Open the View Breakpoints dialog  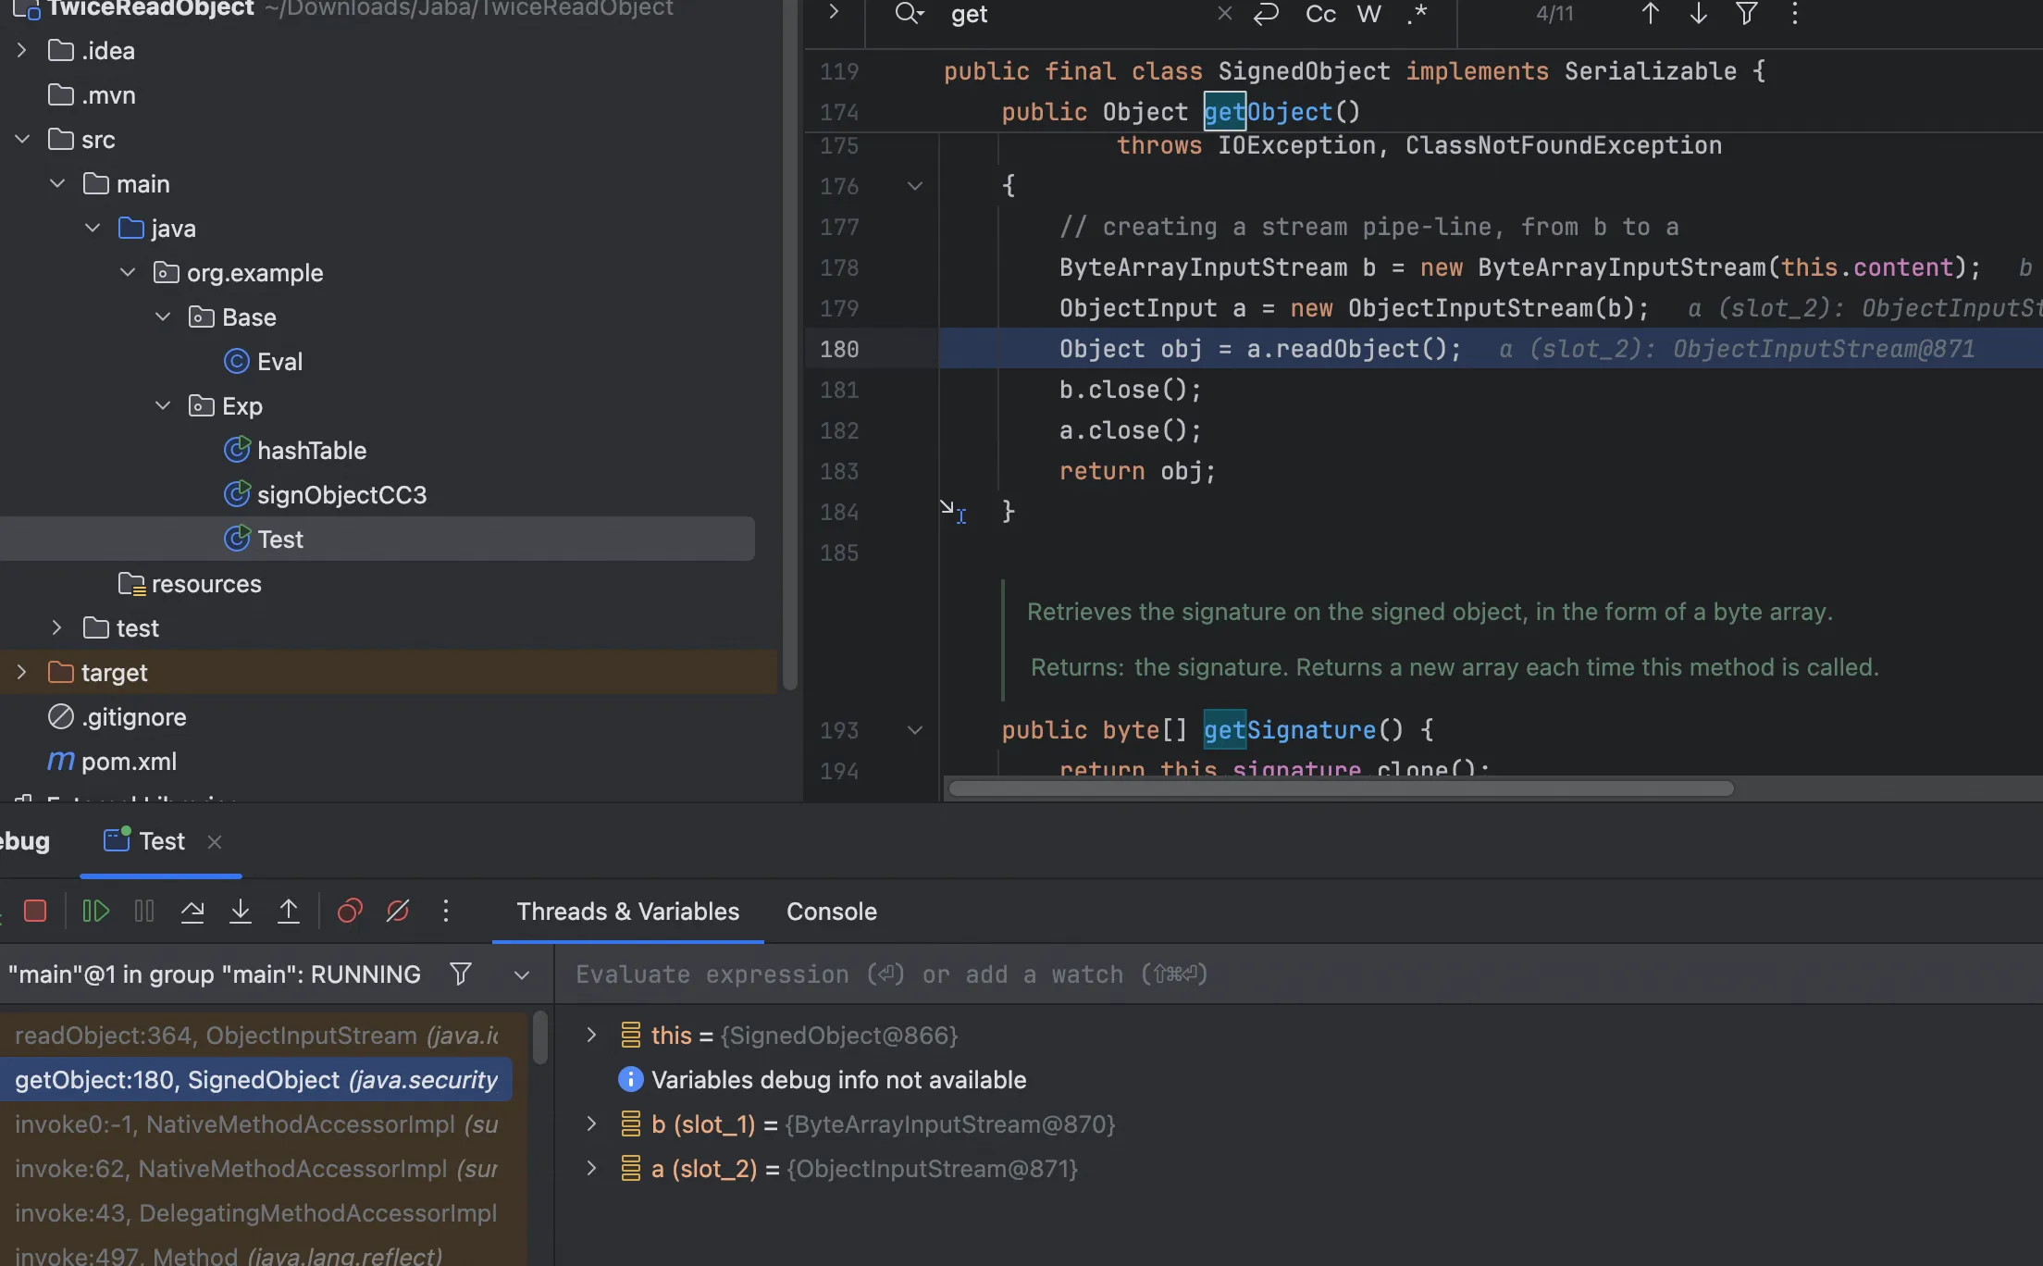pyautogui.click(x=350, y=912)
